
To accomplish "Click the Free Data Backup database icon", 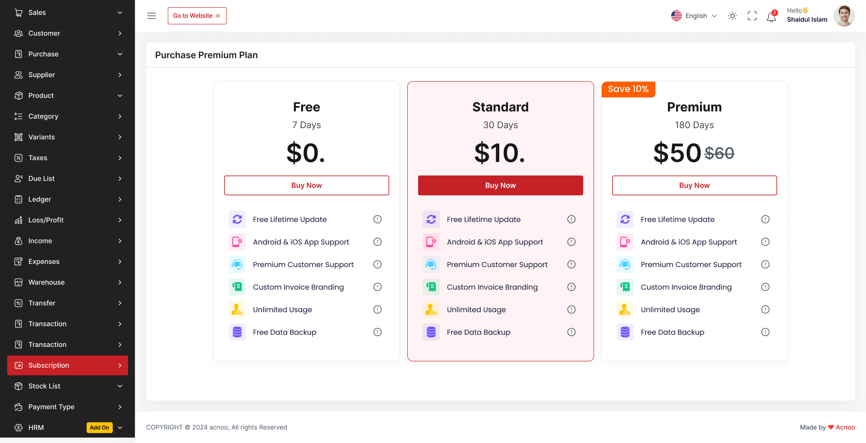I will click(x=237, y=332).
